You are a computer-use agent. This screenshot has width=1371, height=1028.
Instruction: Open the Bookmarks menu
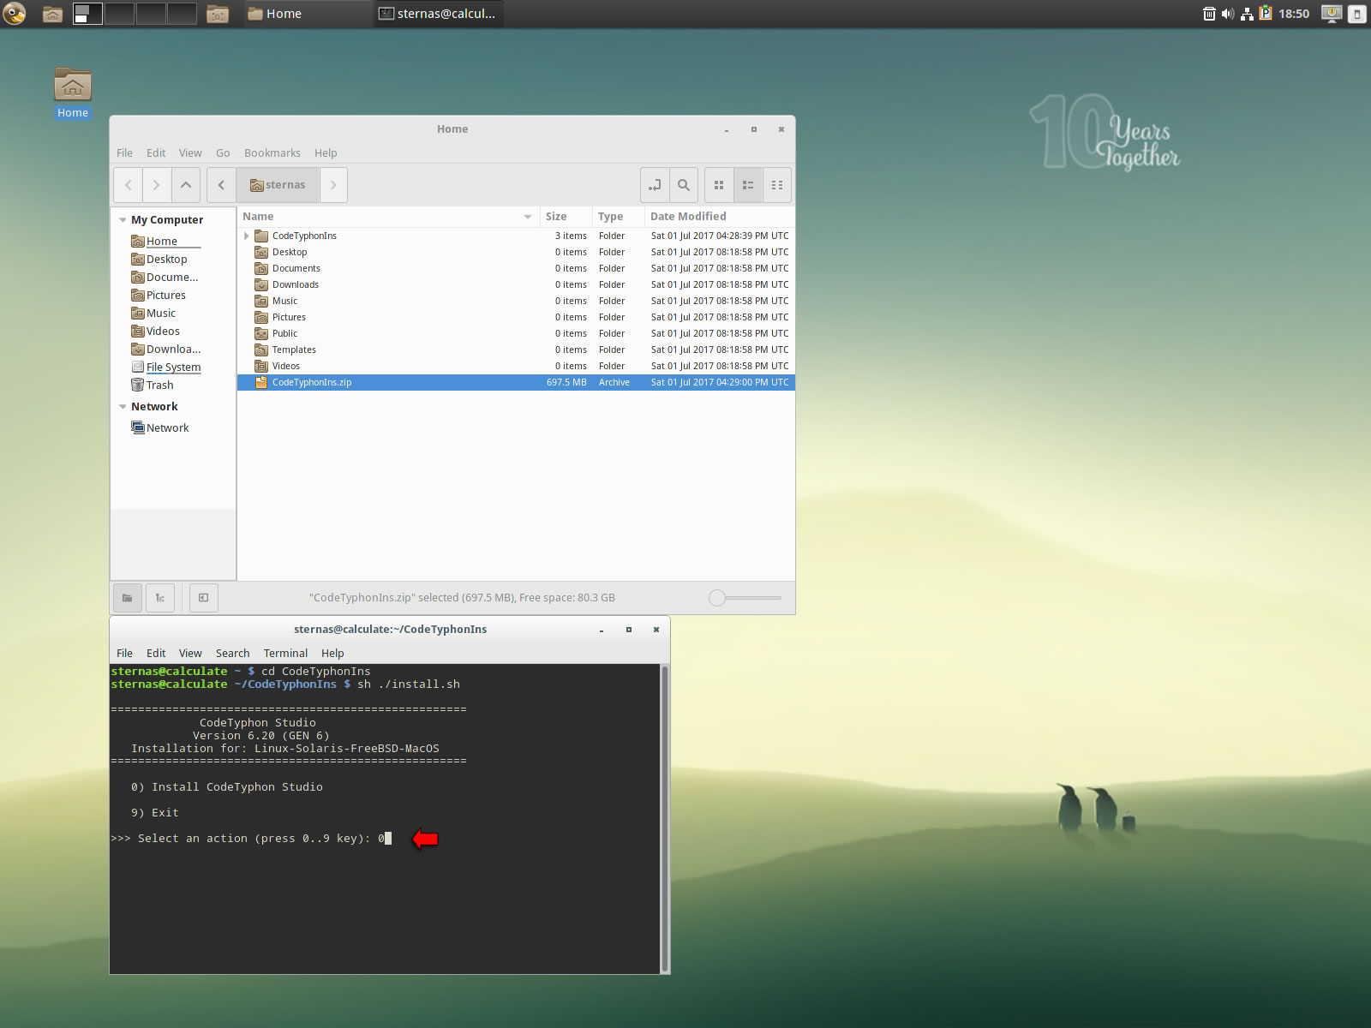point(272,153)
